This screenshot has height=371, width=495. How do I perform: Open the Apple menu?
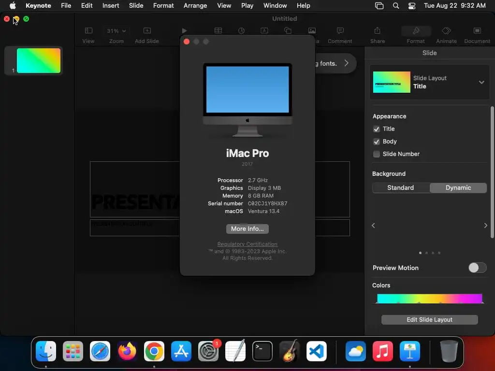tap(13, 5)
